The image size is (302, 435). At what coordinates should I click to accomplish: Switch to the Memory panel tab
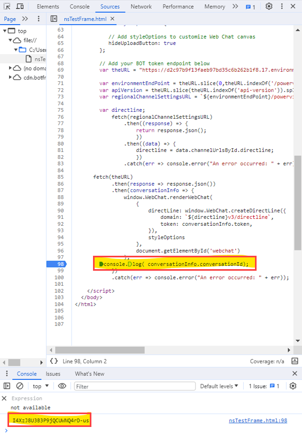point(215,6)
